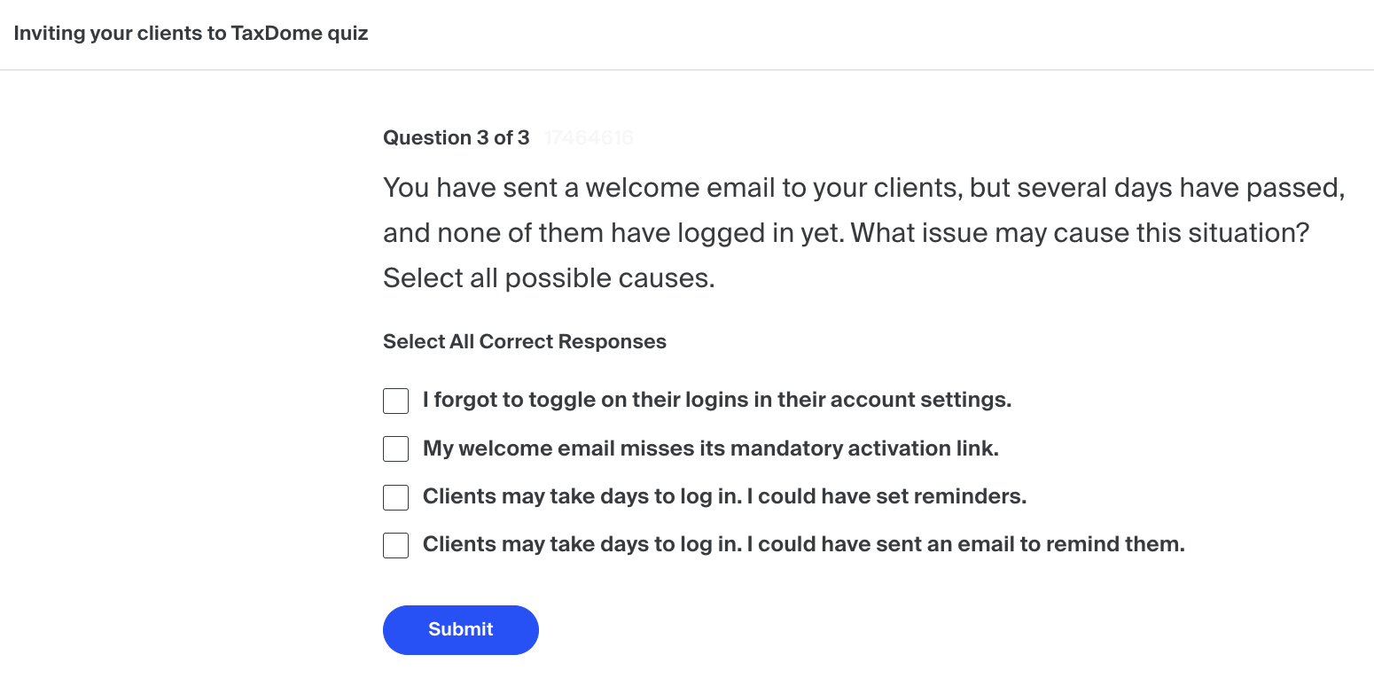Select the 'sent an email to remind them' checkbox
The height and width of the screenshot is (686, 1374).
pos(395,545)
